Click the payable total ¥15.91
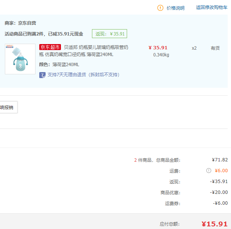 215,224
